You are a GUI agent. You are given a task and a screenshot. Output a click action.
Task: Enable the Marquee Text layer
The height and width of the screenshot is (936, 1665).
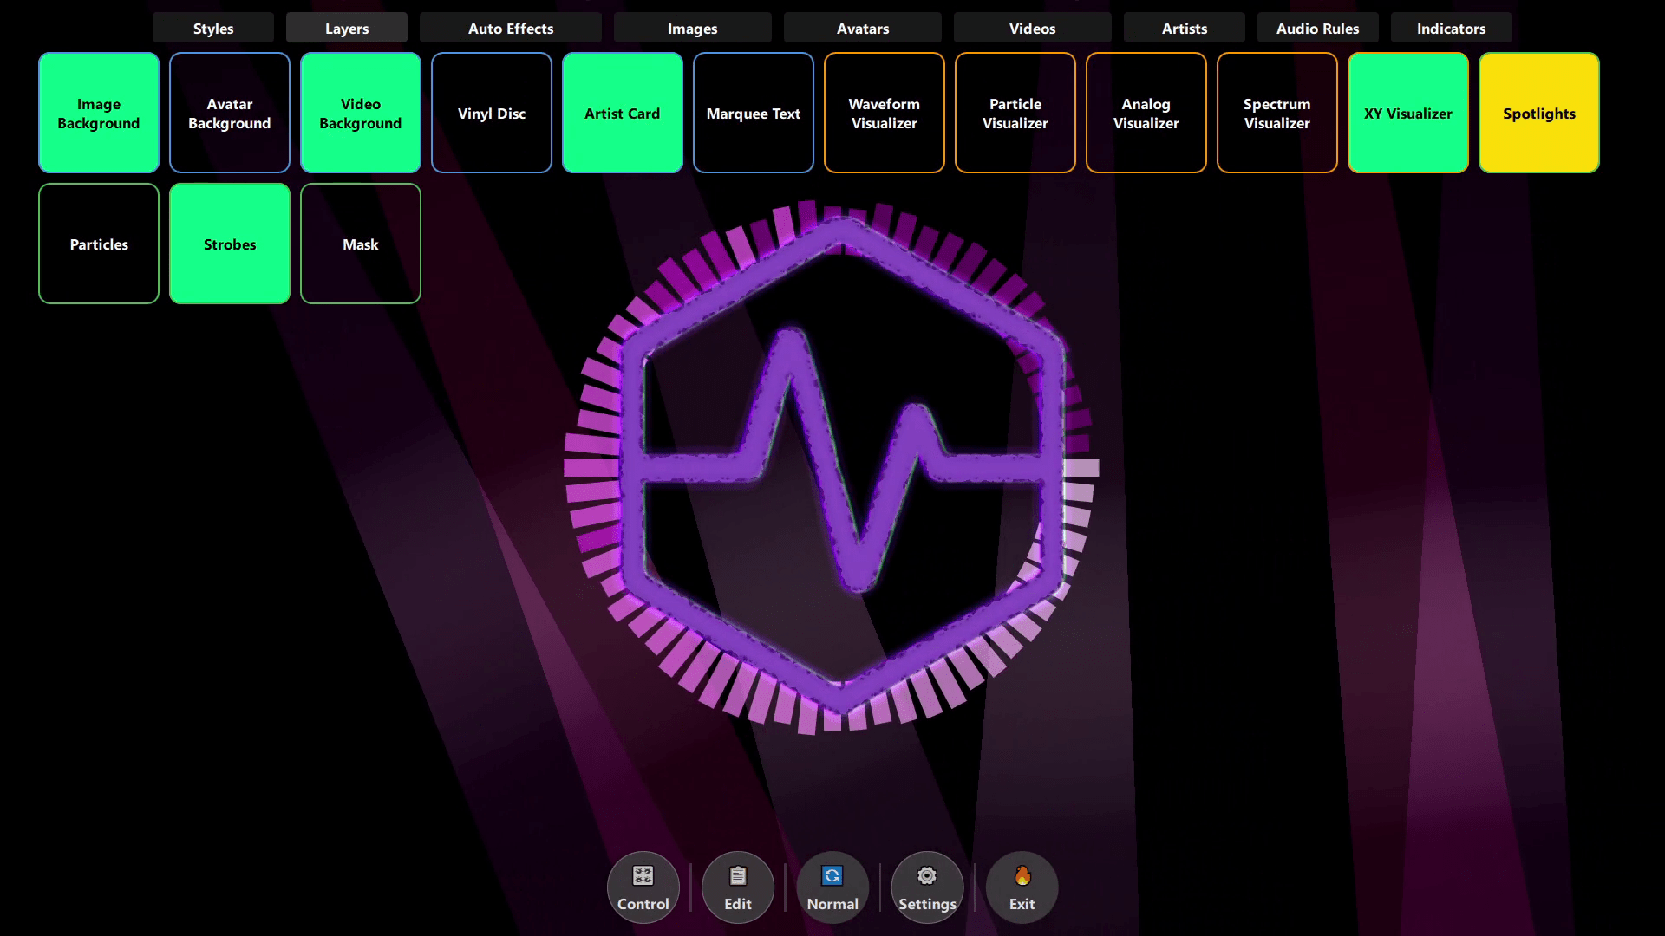pos(754,114)
